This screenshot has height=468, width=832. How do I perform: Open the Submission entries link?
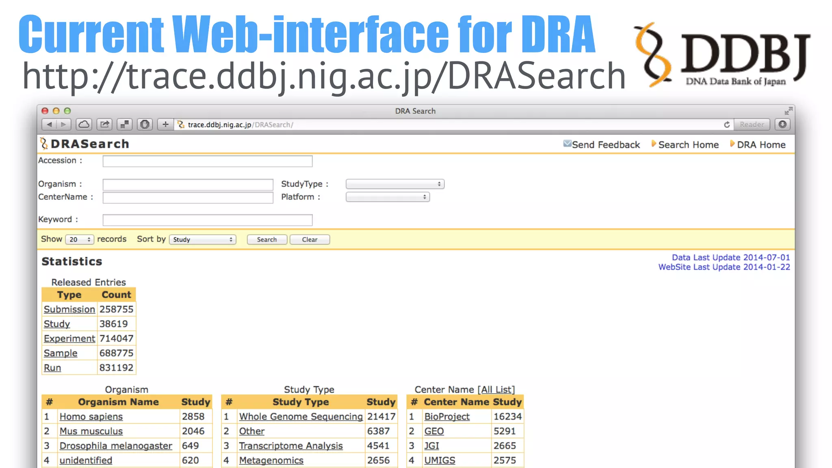tap(69, 309)
